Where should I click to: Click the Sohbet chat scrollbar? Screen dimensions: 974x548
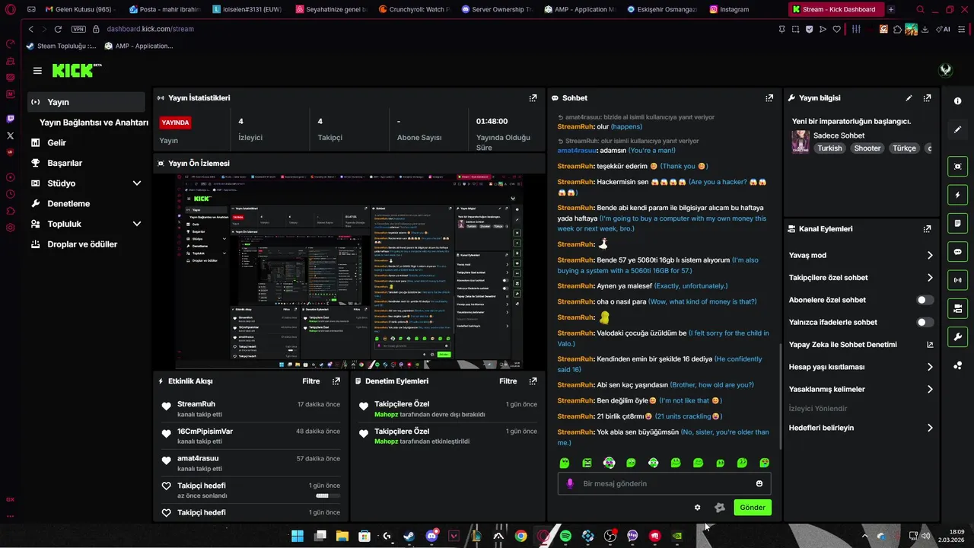click(780, 396)
